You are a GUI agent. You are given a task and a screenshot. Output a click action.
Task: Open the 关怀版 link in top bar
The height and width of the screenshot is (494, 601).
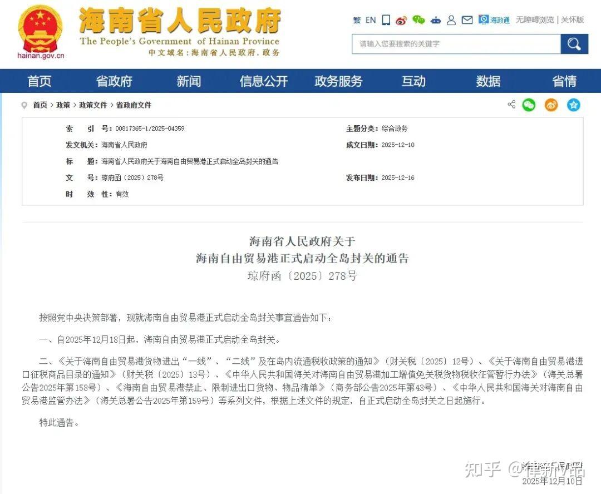572,20
